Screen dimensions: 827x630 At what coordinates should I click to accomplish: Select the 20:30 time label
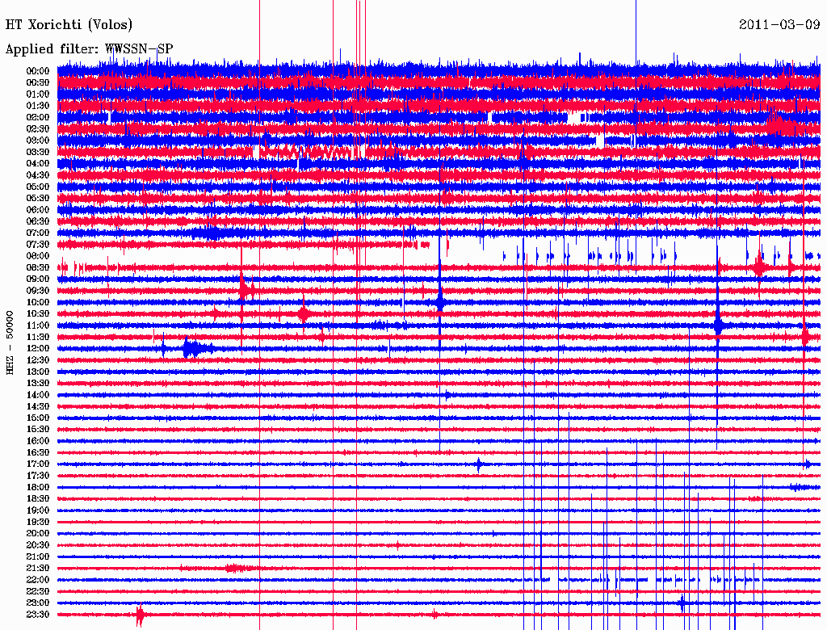38,545
